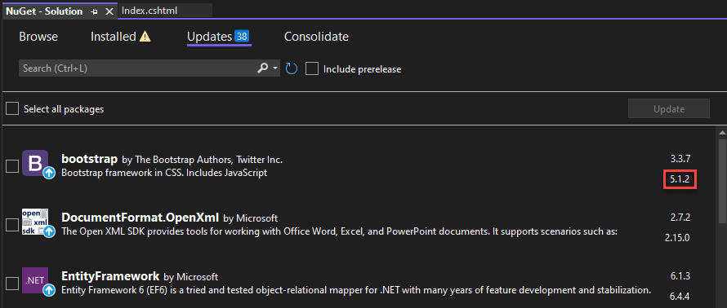Screen dimensions: 727x308
Task: Tick the DocumentFormat.OpenXml package checkbox
Action: click(12, 225)
